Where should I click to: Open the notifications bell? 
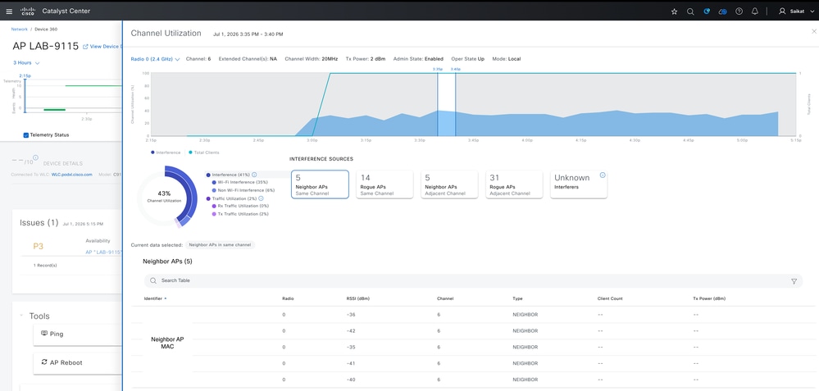pyautogui.click(x=755, y=11)
